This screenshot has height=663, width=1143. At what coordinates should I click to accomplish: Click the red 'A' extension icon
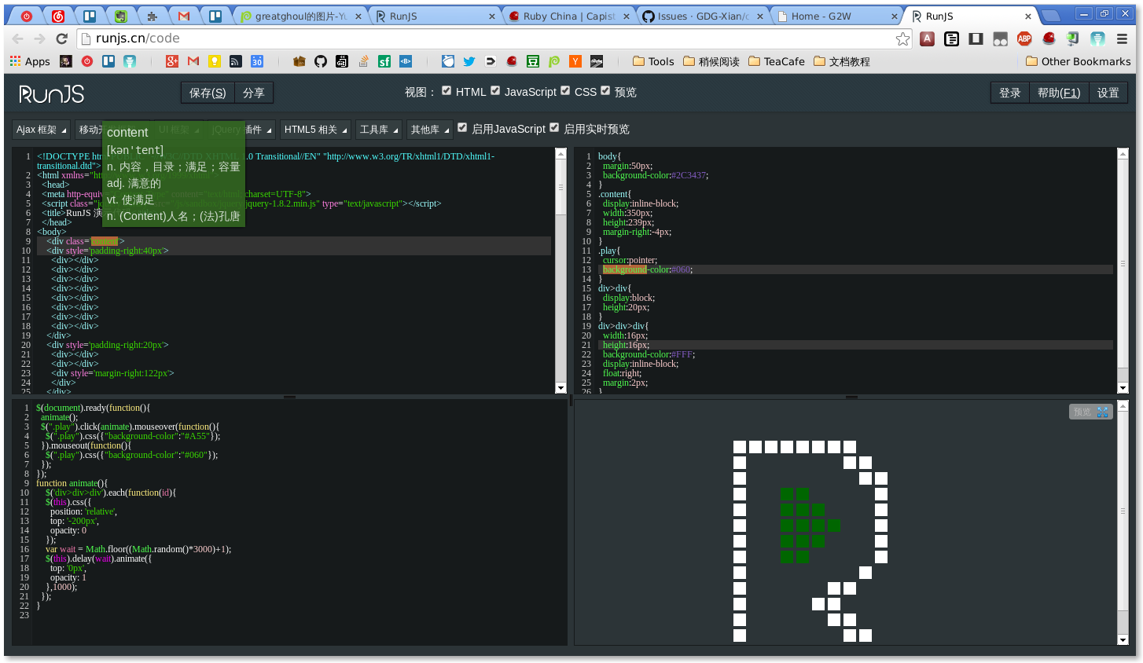[x=928, y=38]
